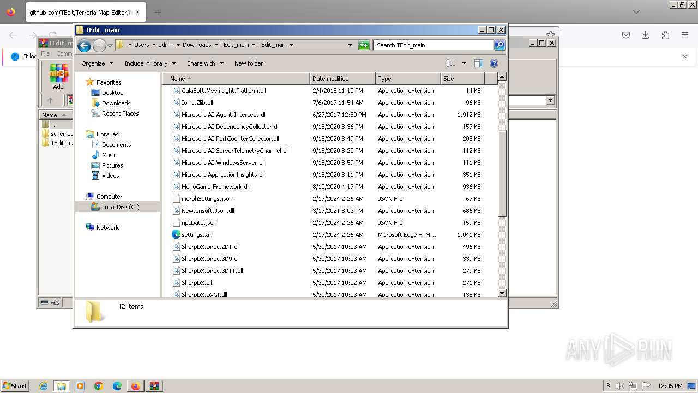
Task: Toggle the preview pane icon
Action: click(478, 63)
